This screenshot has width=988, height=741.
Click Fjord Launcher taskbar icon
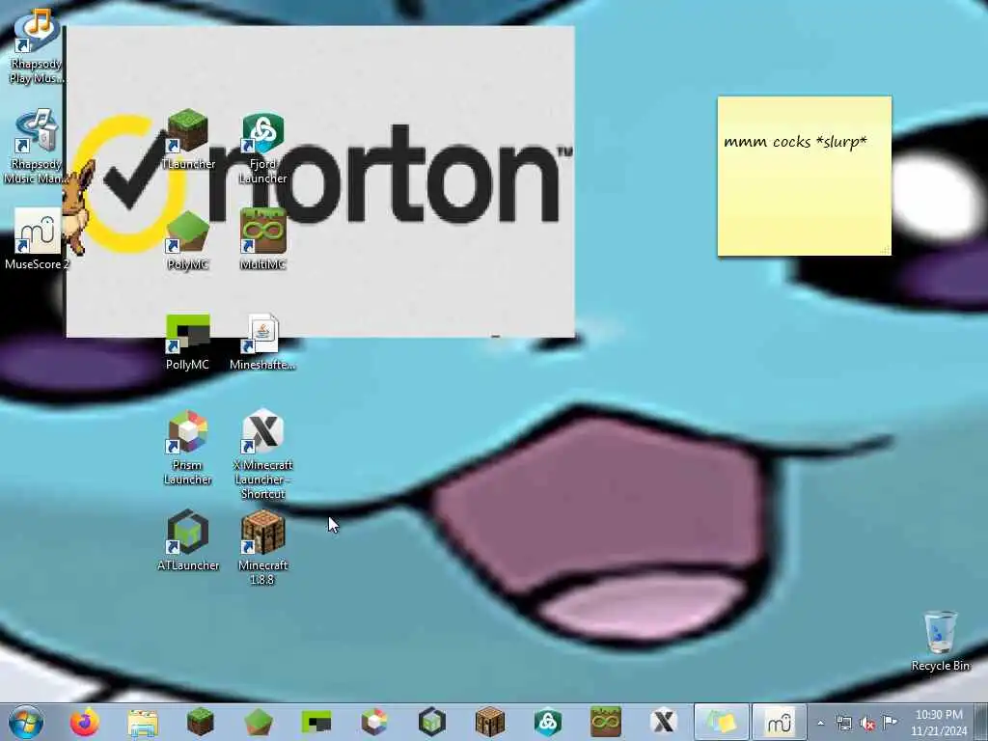[x=548, y=722]
